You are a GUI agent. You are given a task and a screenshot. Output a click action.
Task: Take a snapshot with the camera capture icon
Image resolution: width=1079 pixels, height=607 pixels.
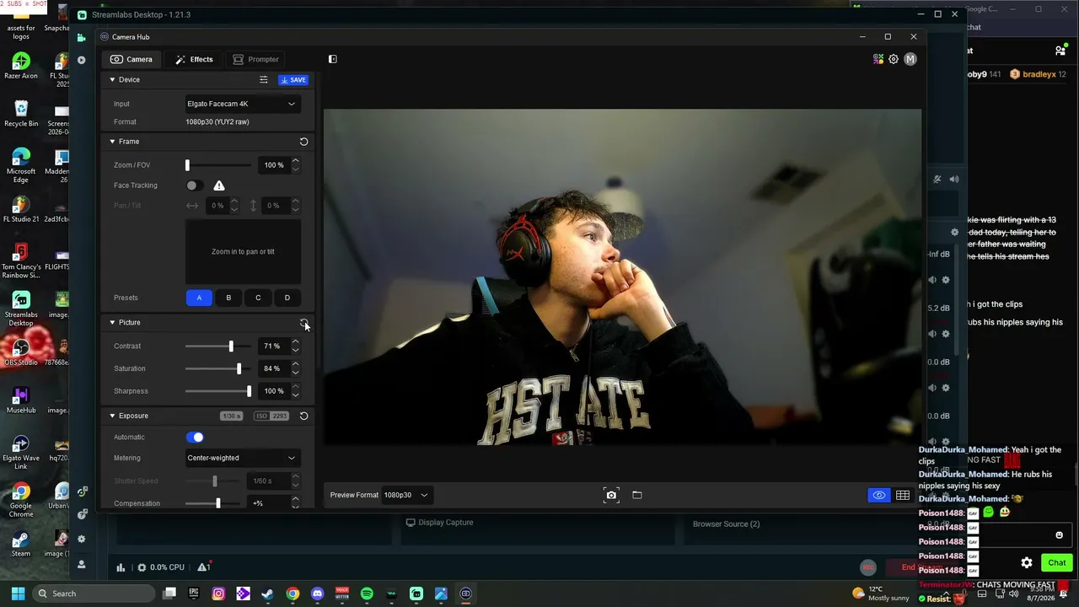point(611,495)
